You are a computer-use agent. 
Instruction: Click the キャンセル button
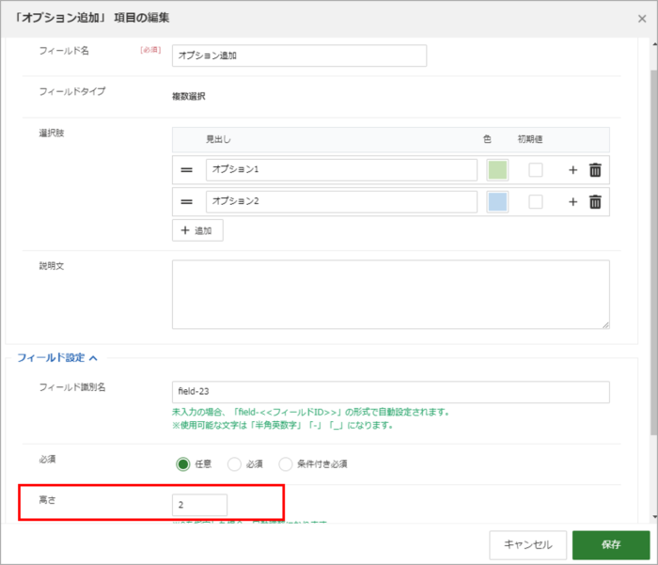point(528,545)
